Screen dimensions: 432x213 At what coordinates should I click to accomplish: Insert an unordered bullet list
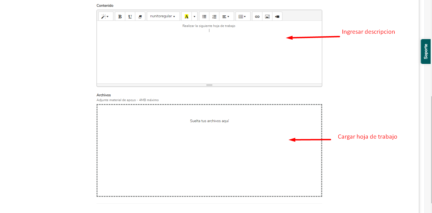[x=204, y=16]
